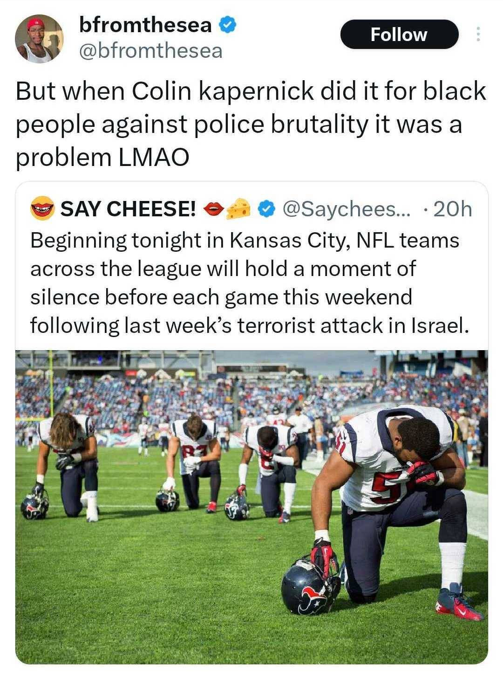Click the main tweet text mentioning Colin kapernick
The height and width of the screenshot is (677, 503).
(251, 124)
